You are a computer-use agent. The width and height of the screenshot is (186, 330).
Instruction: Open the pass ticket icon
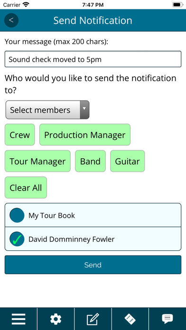(x=130, y=319)
